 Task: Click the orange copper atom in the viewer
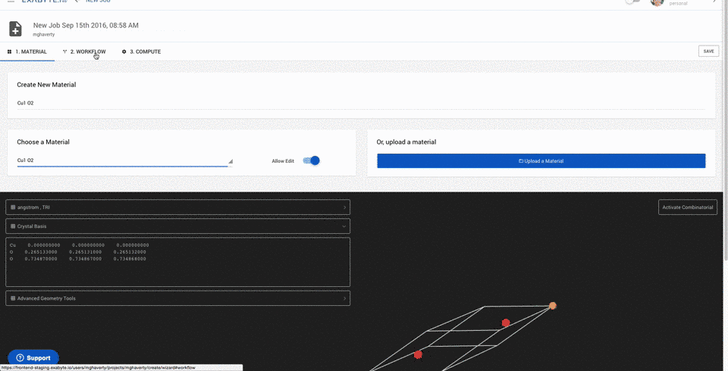tap(553, 306)
